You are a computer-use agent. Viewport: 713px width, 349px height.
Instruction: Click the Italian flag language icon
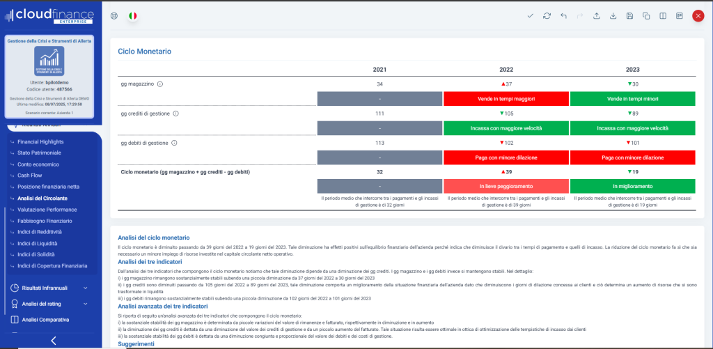(x=133, y=16)
